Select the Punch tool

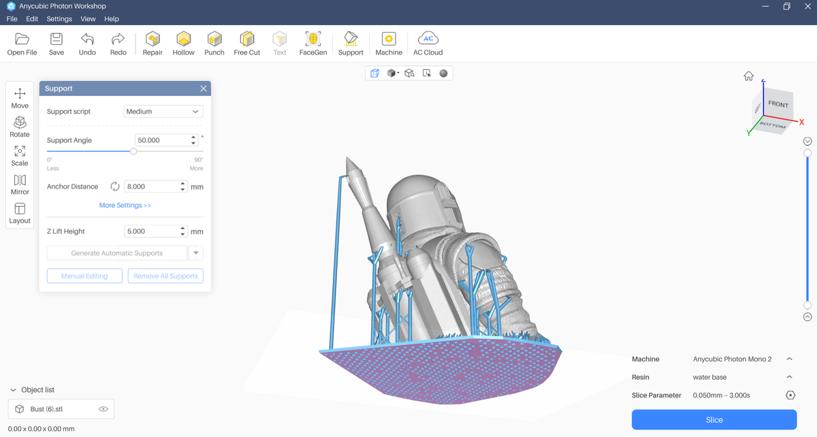214,43
